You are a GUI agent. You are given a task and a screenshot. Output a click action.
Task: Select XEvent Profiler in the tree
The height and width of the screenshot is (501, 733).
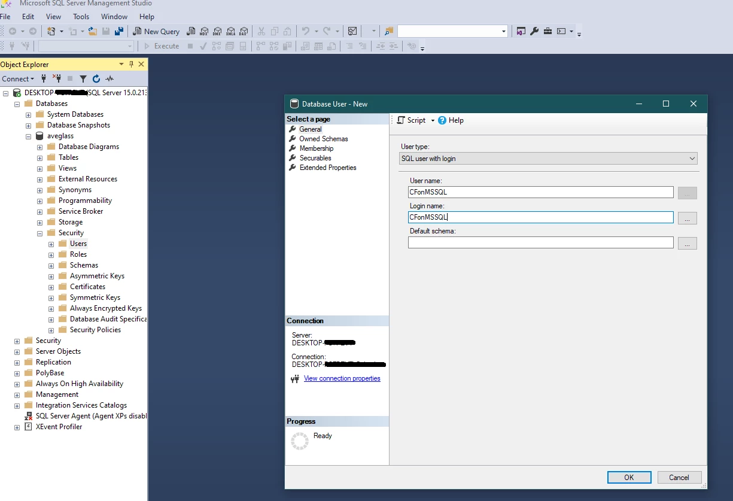click(59, 427)
